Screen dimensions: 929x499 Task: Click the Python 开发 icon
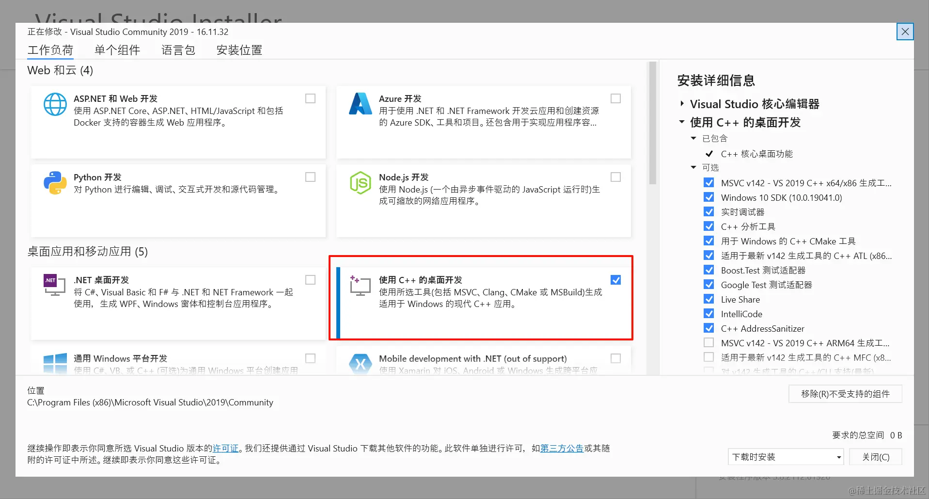(55, 183)
